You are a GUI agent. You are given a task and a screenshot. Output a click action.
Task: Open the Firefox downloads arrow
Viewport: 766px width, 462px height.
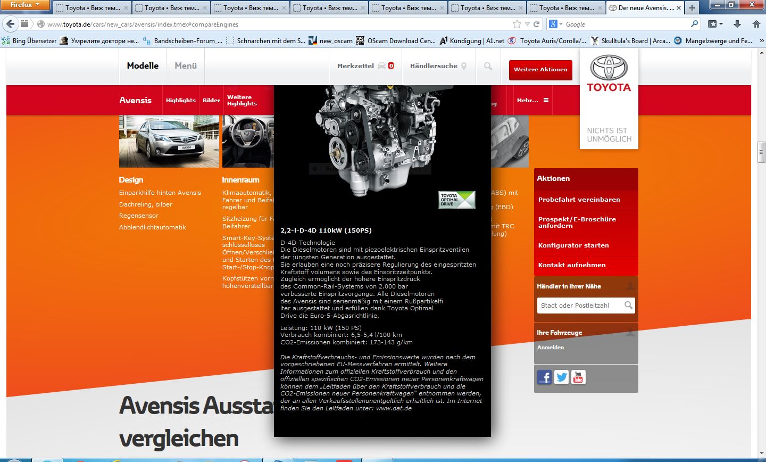[x=737, y=24]
